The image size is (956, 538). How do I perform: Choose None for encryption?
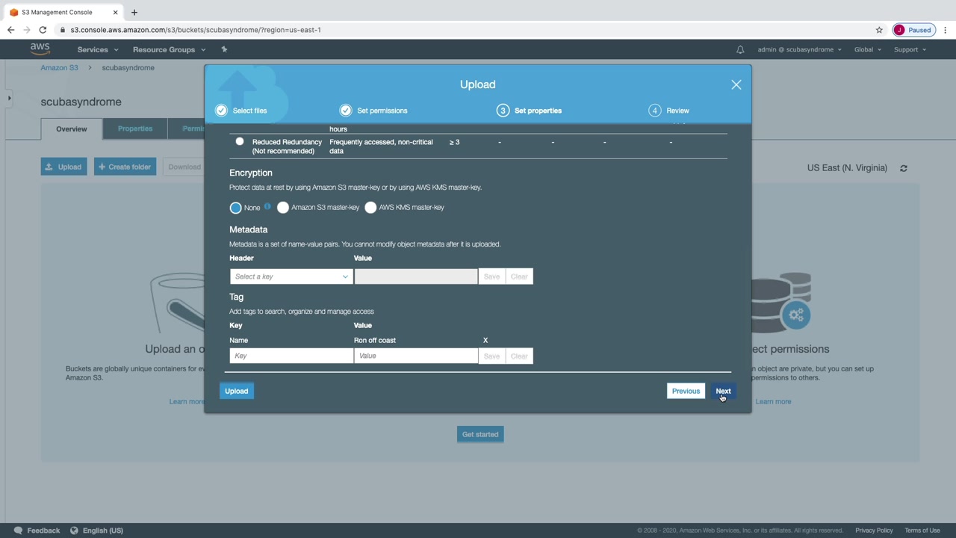(236, 208)
